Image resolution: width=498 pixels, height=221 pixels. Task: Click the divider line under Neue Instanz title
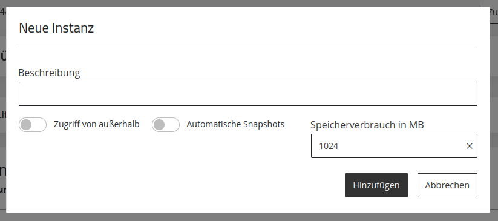click(x=247, y=48)
